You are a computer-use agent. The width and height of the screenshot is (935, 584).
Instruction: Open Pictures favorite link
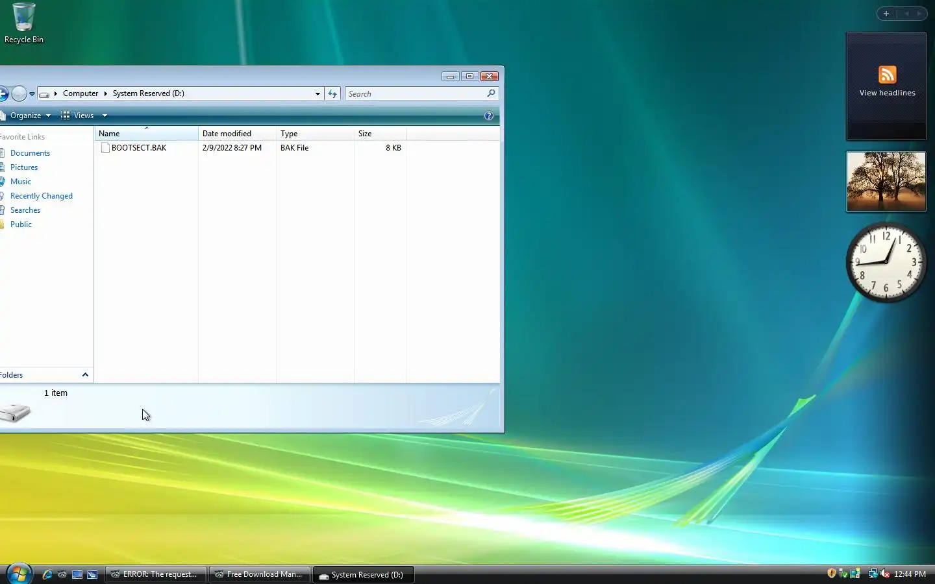[24, 167]
